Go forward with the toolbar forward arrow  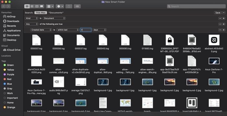pyautogui.click(x=8, y=6)
